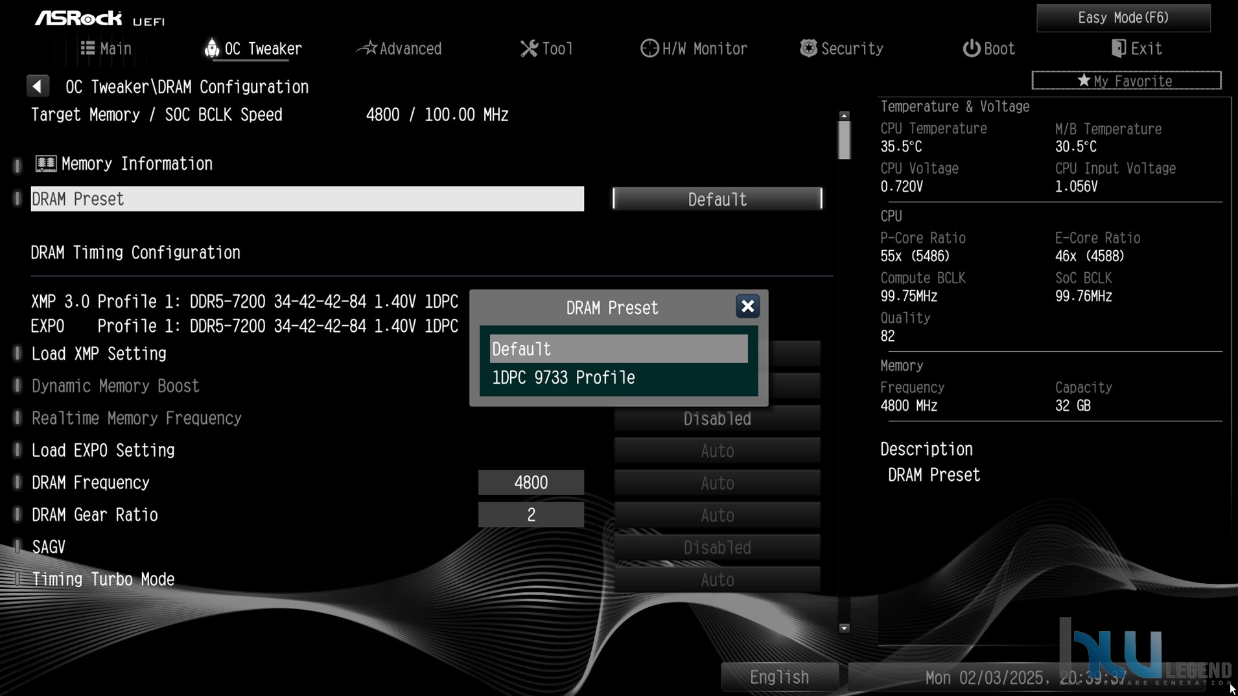Viewport: 1238px width, 696px height.
Task: Open the My Favorite button
Action: (x=1127, y=81)
